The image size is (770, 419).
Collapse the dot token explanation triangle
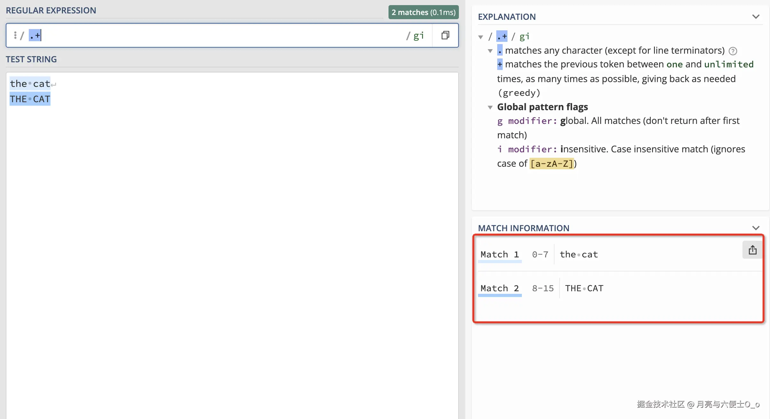(490, 51)
